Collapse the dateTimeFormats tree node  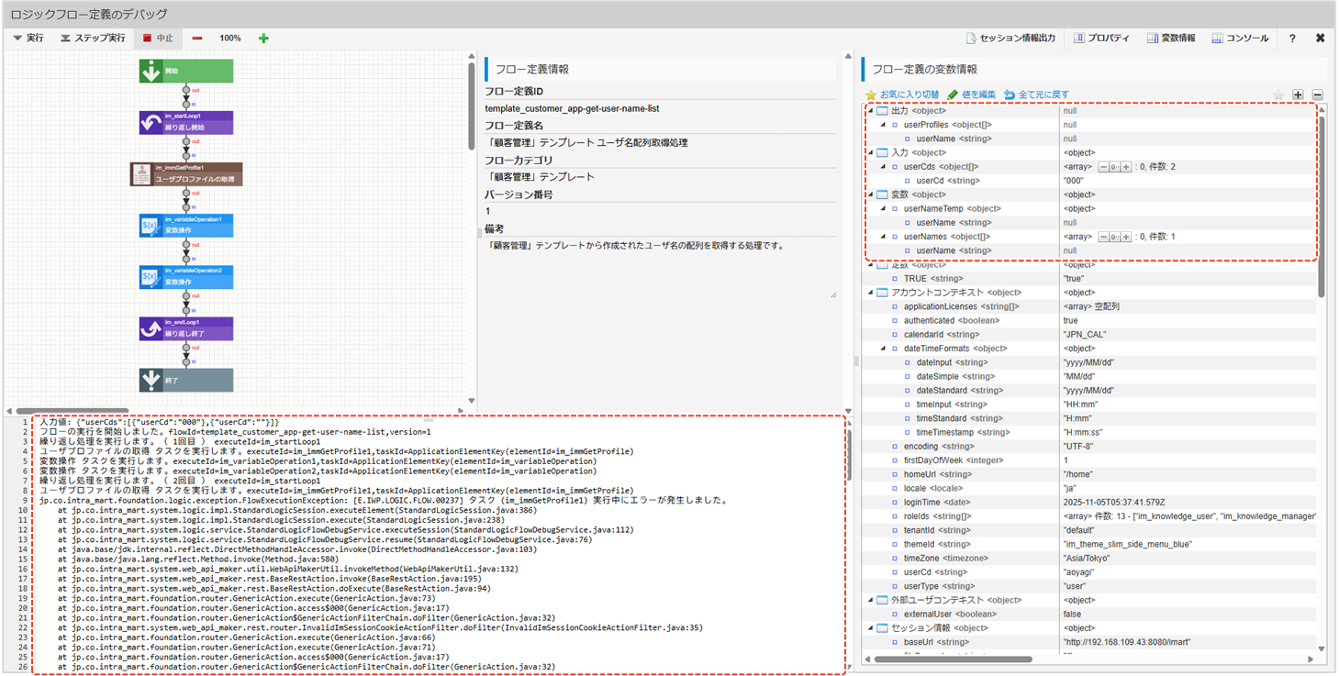click(884, 349)
